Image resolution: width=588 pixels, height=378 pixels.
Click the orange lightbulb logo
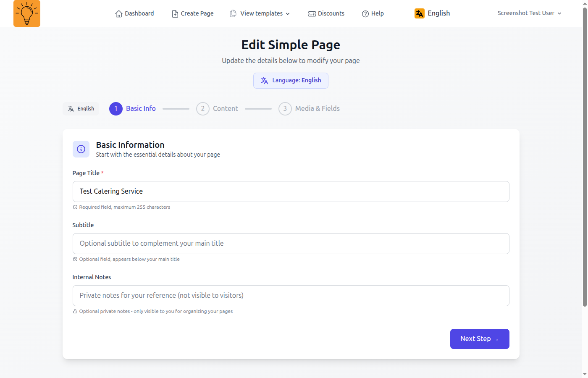pos(27,13)
